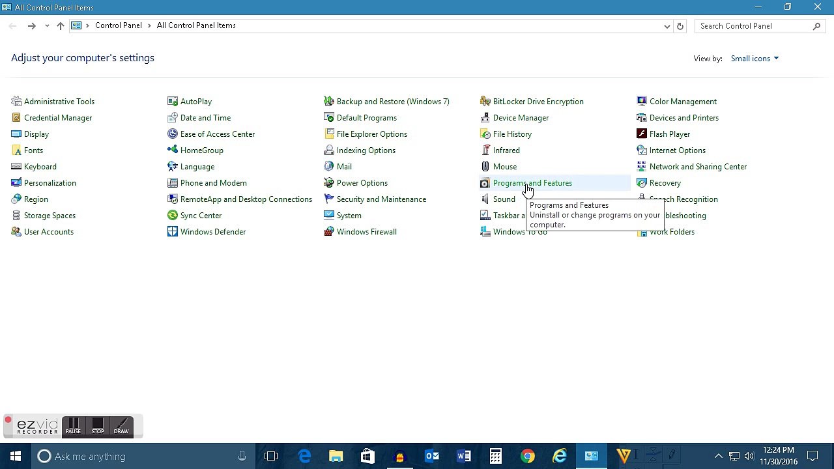Click the Windows Start button

16,456
